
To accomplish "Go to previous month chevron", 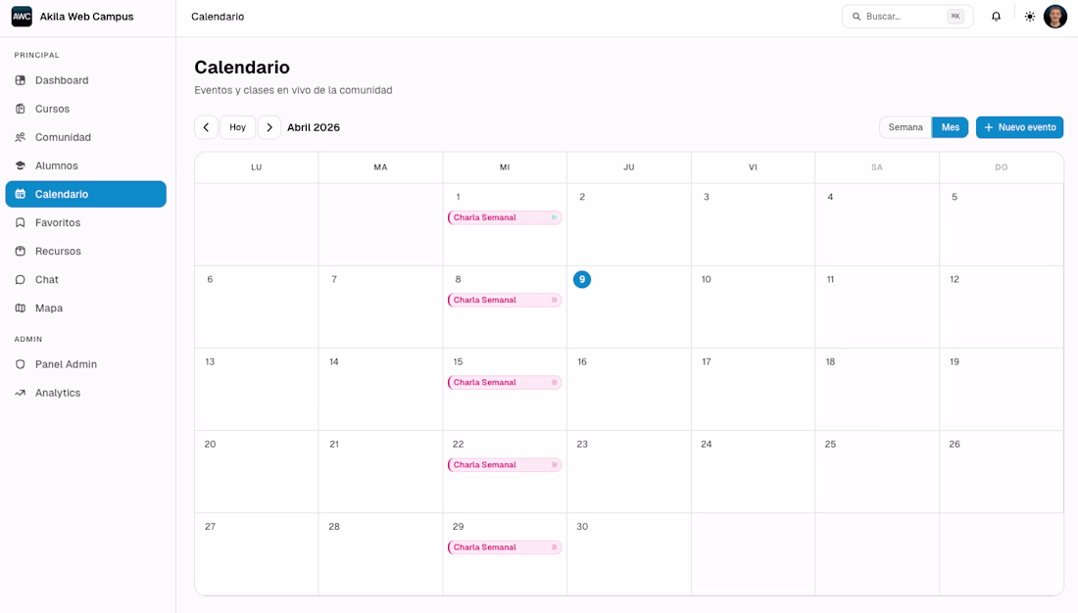I will pyautogui.click(x=206, y=127).
